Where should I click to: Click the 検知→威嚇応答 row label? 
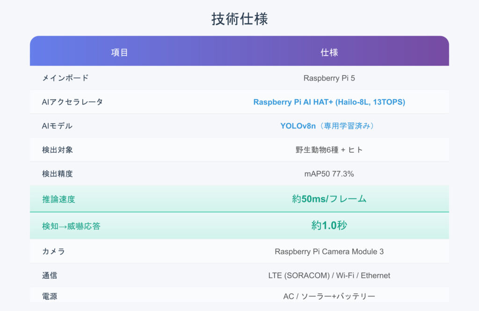click(71, 226)
